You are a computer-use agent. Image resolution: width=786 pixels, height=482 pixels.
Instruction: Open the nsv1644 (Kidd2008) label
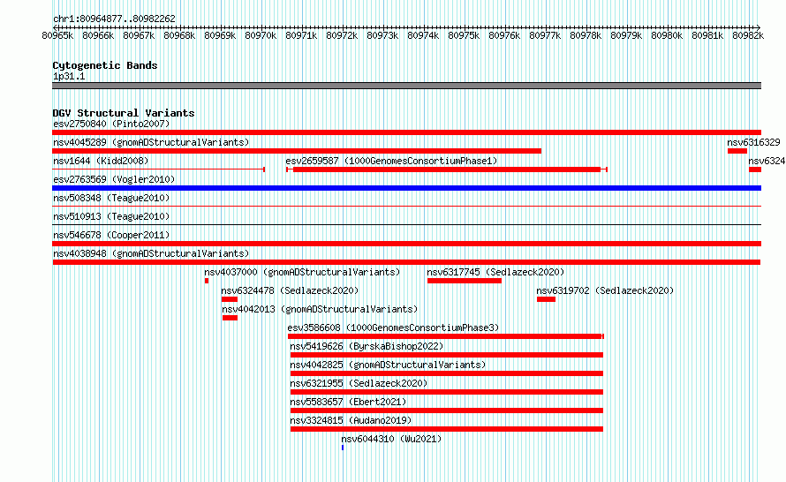(x=101, y=161)
